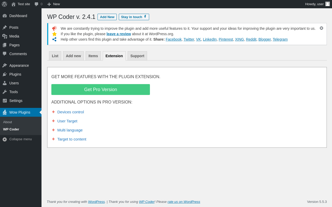Open the Target to content link
Screen dimensions: 332x207
pos(72,139)
